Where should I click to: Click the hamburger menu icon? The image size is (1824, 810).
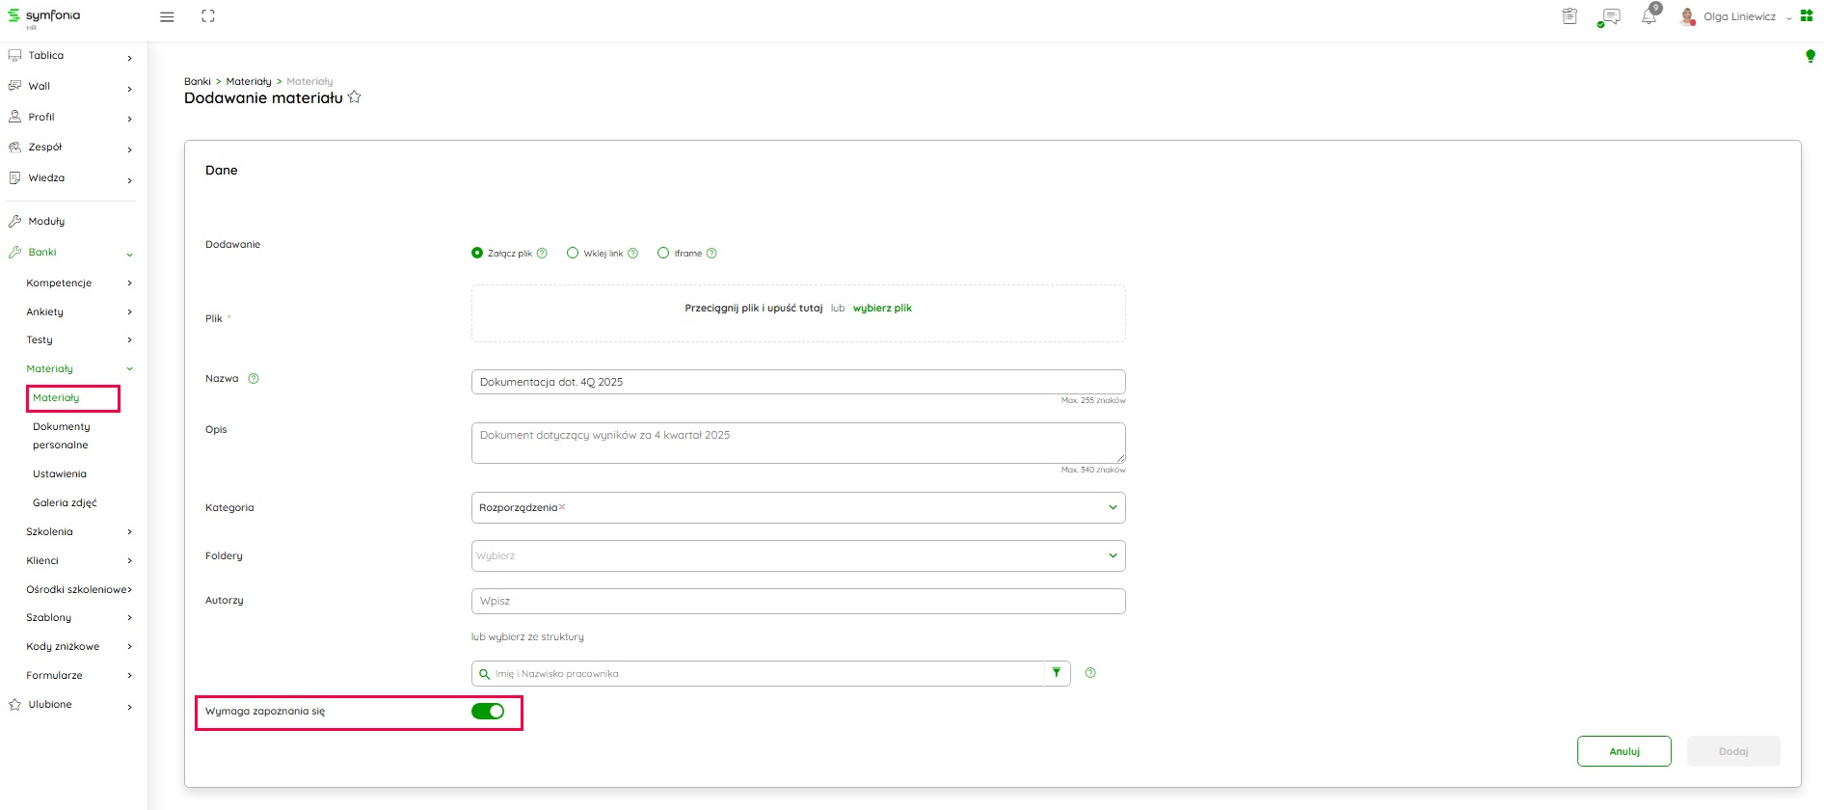pyautogui.click(x=167, y=17)
